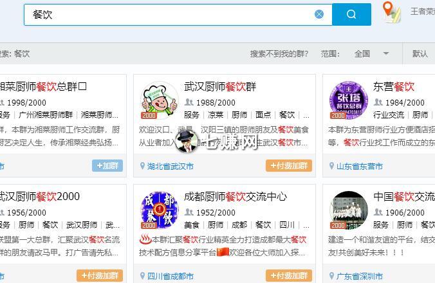Open the chefs group photo avatar
Viewport: 435px width, 283px height.
point(349,210)
